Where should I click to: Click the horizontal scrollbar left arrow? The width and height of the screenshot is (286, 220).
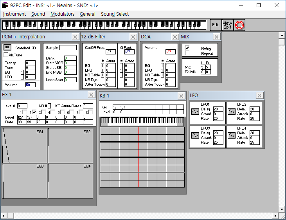[x=4, y=216]
